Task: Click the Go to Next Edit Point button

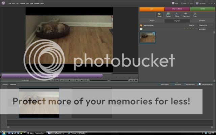Action: pyautogui.click(x=86, y=80)
